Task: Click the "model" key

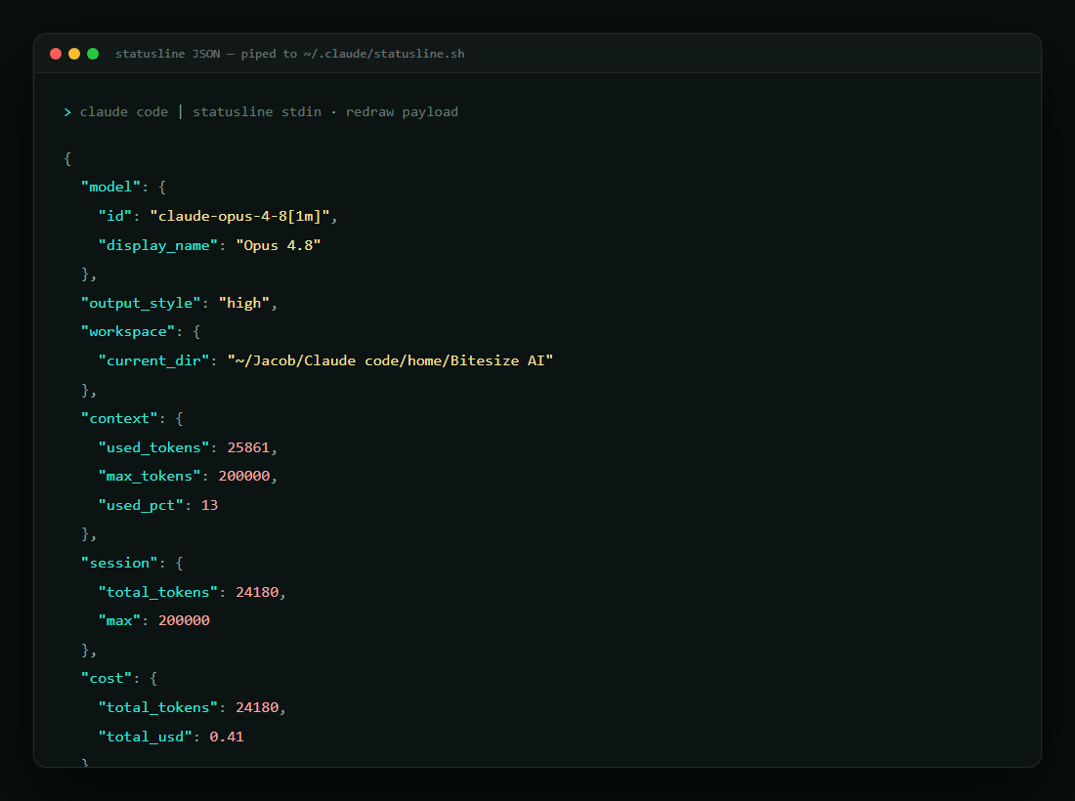Action: [111, 187]
